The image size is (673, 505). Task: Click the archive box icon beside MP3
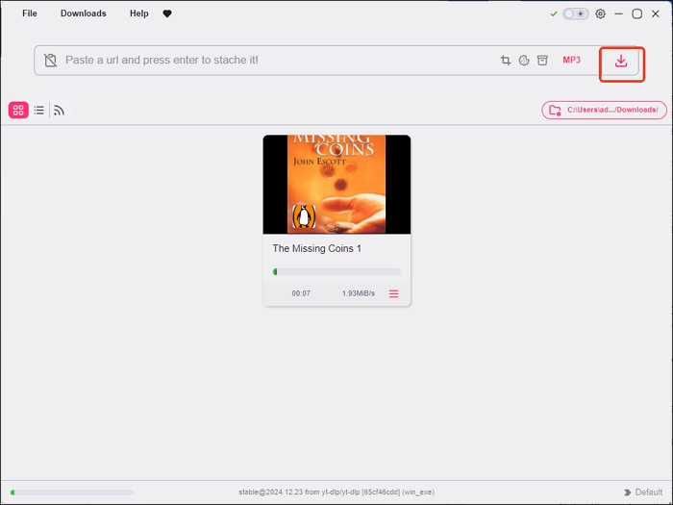coord(542,61)
